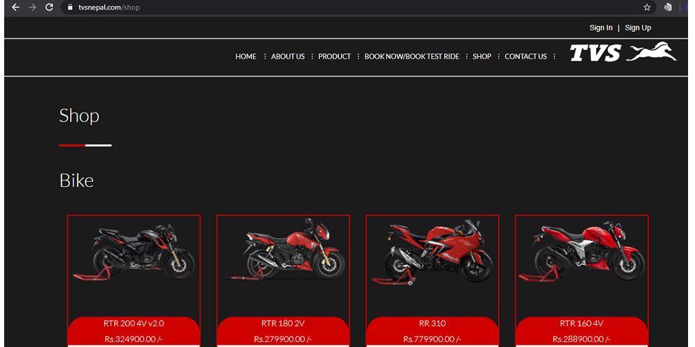Open the PRODUCT menu
695x347 pixels.
(x=334, y=57)
